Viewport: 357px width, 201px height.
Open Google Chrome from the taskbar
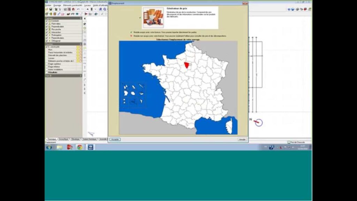tap(80, 147)
